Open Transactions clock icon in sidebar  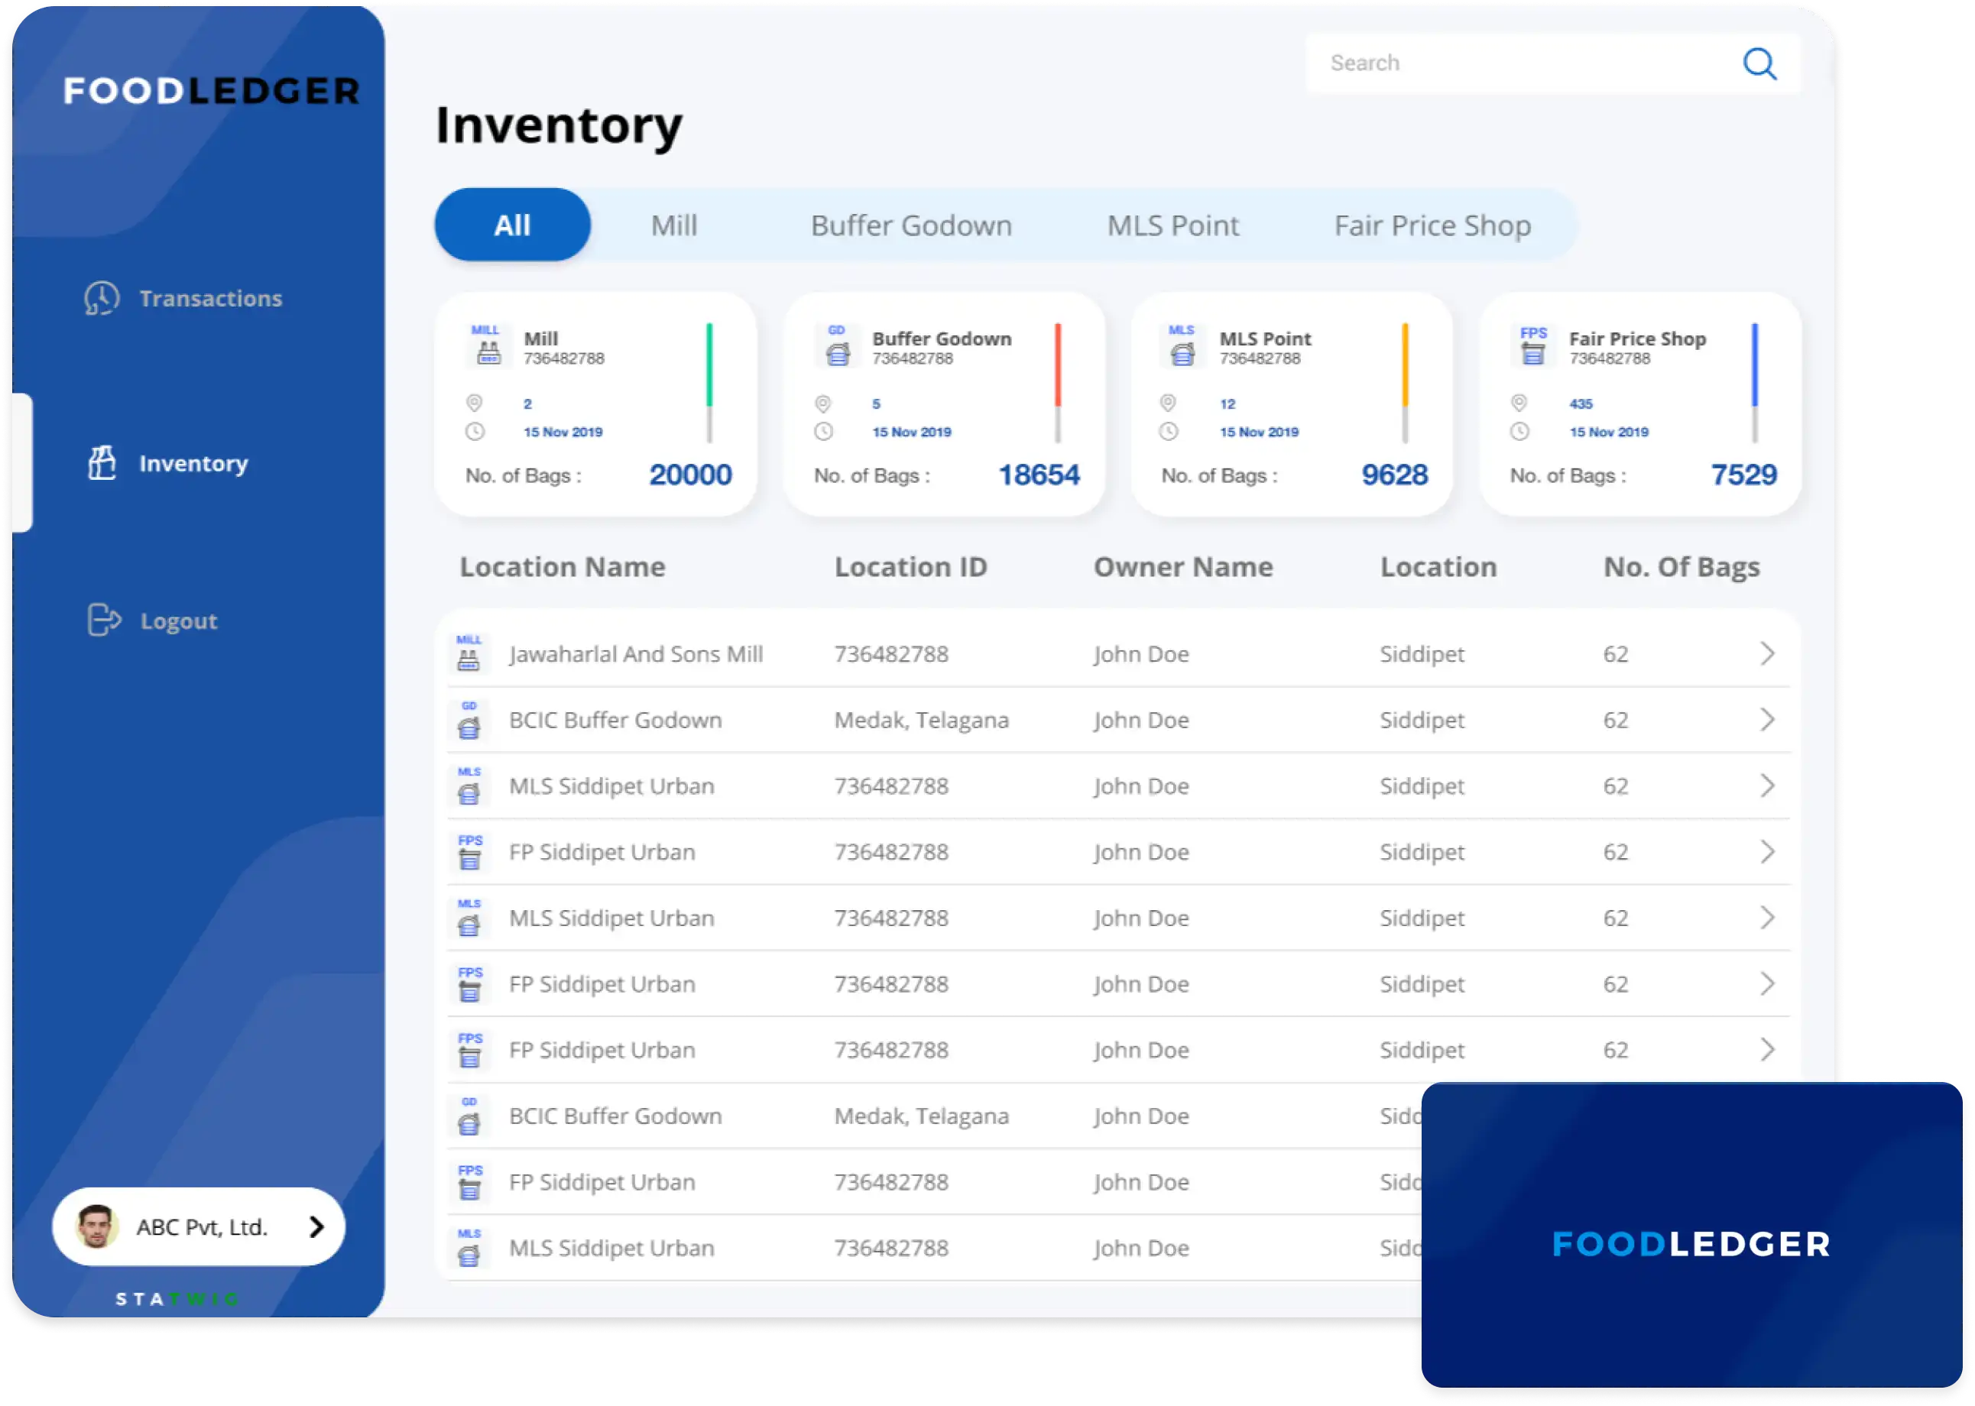click(102, 299)
